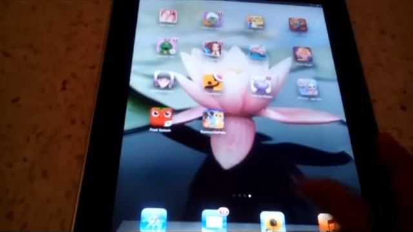
Task: Open the yellow-orange app with black character
Action: pos(213,83)
